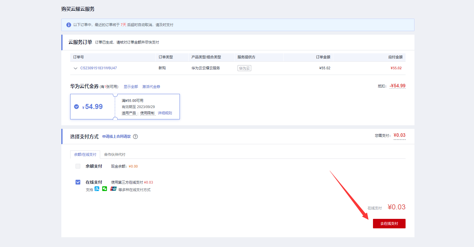Click the WeChat Pay icon

click(105, 189)
